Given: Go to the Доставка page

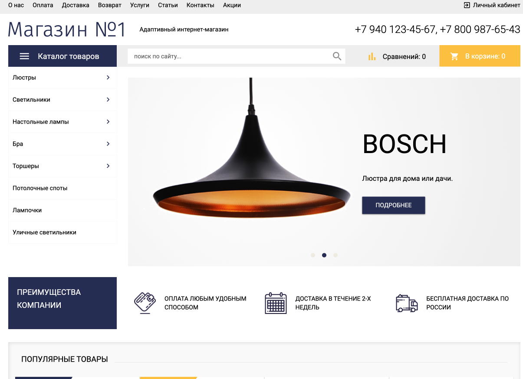Looking at the screenshot, I should coord(76,5).
